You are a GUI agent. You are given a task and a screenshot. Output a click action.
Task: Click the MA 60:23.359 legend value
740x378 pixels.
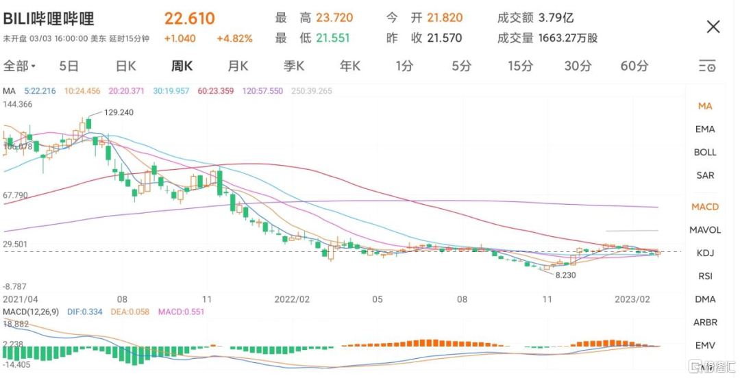pos(216,91)
